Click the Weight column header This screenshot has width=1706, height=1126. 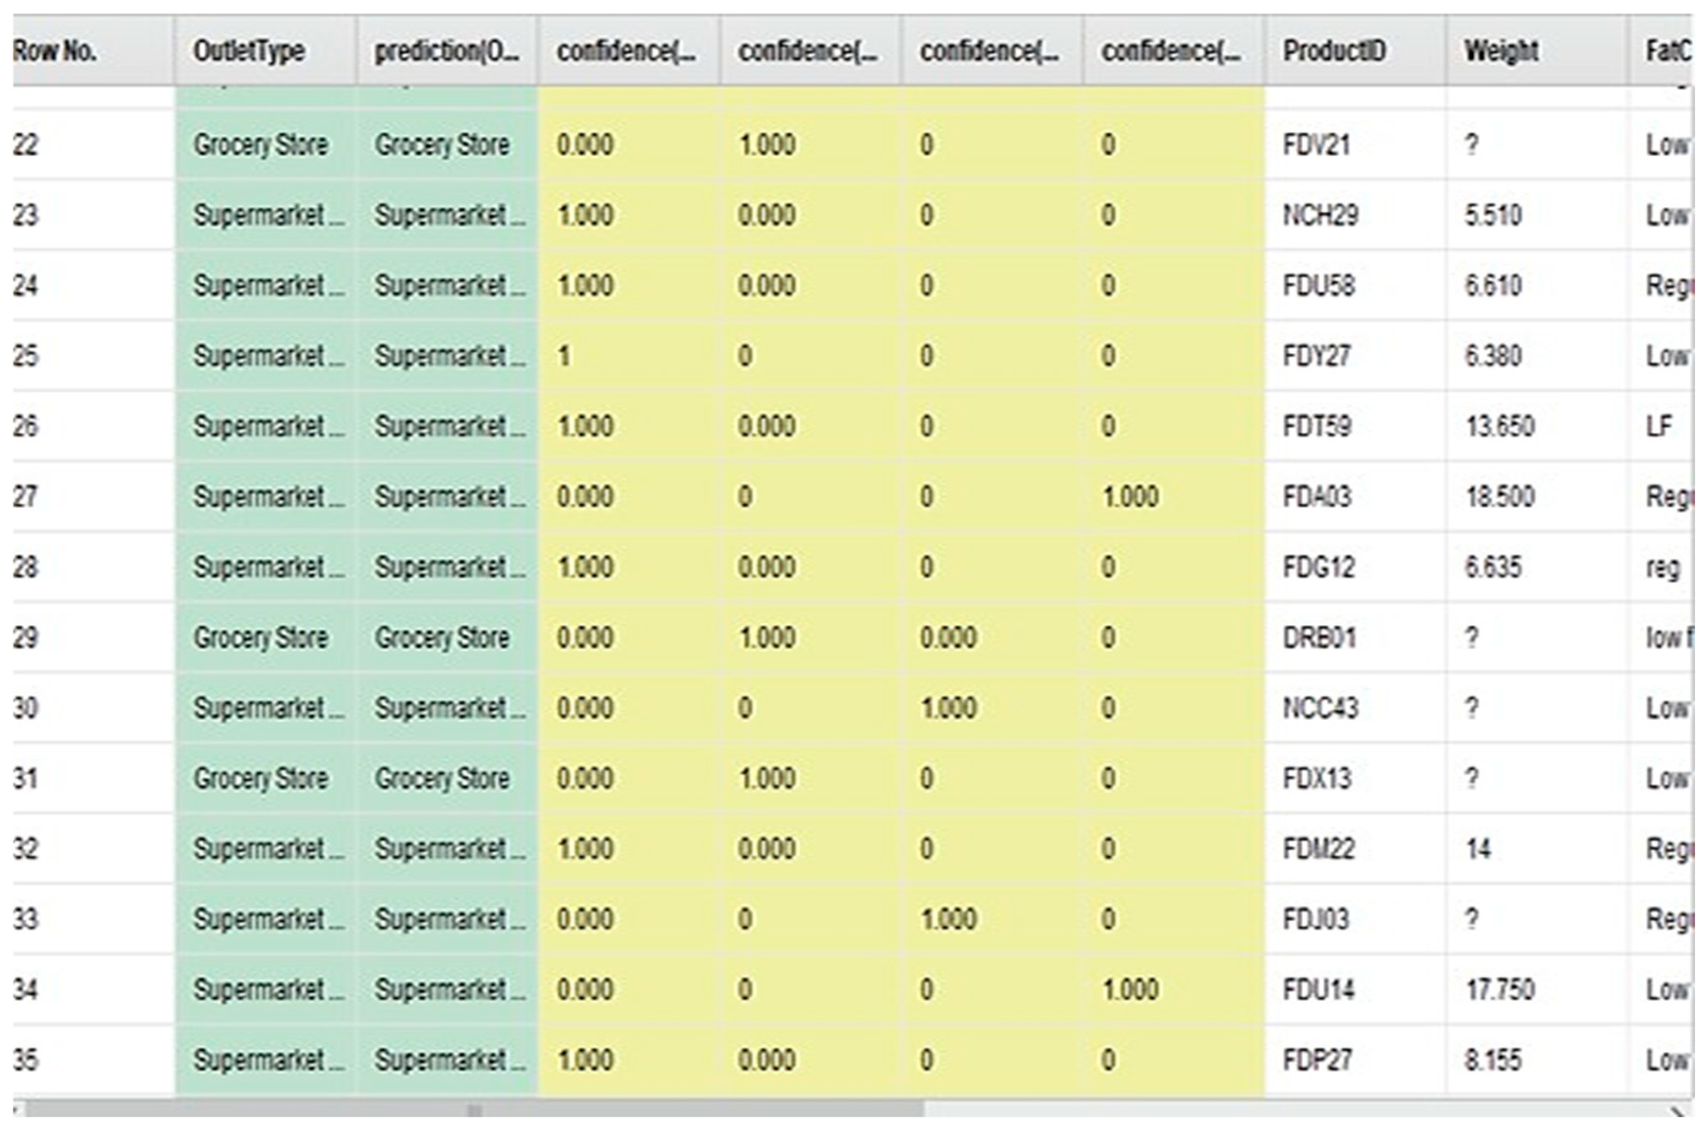[1501, 51]
